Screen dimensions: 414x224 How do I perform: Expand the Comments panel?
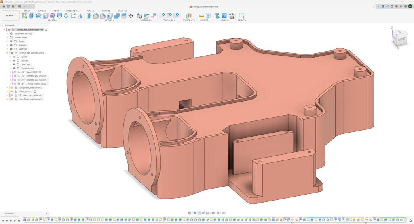tap(46, 214)
